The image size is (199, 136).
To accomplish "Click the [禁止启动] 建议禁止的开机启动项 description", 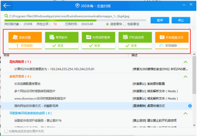I will 155,120.
